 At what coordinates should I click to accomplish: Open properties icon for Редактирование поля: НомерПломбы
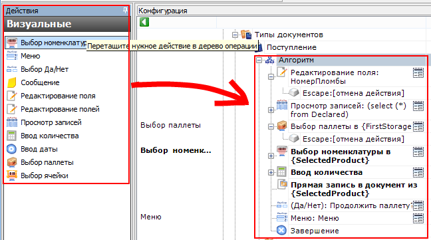pyautogui.click(x=418, y=73)
